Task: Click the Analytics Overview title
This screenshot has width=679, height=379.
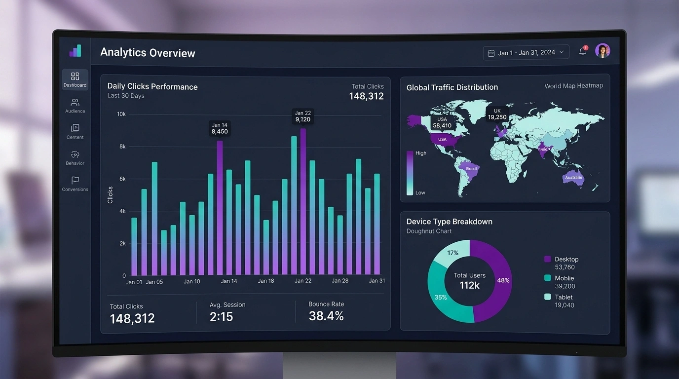Action: 148,53
